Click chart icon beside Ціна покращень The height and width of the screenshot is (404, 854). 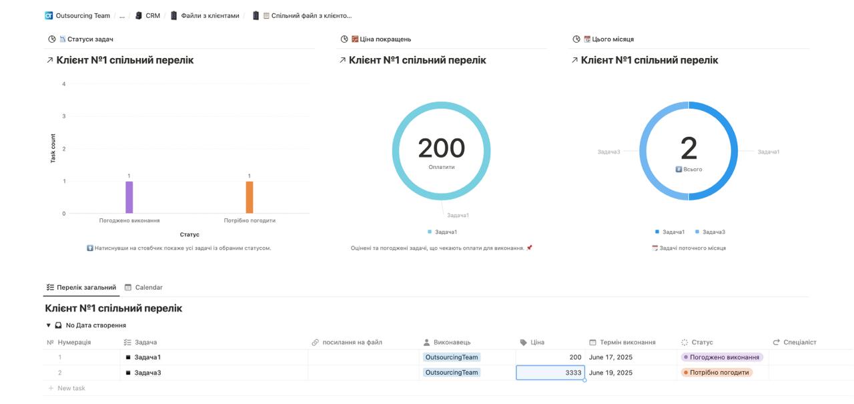pos(344,39)
